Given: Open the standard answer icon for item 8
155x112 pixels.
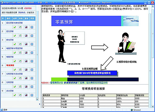Looking at the screenshot, I should 20,87.
